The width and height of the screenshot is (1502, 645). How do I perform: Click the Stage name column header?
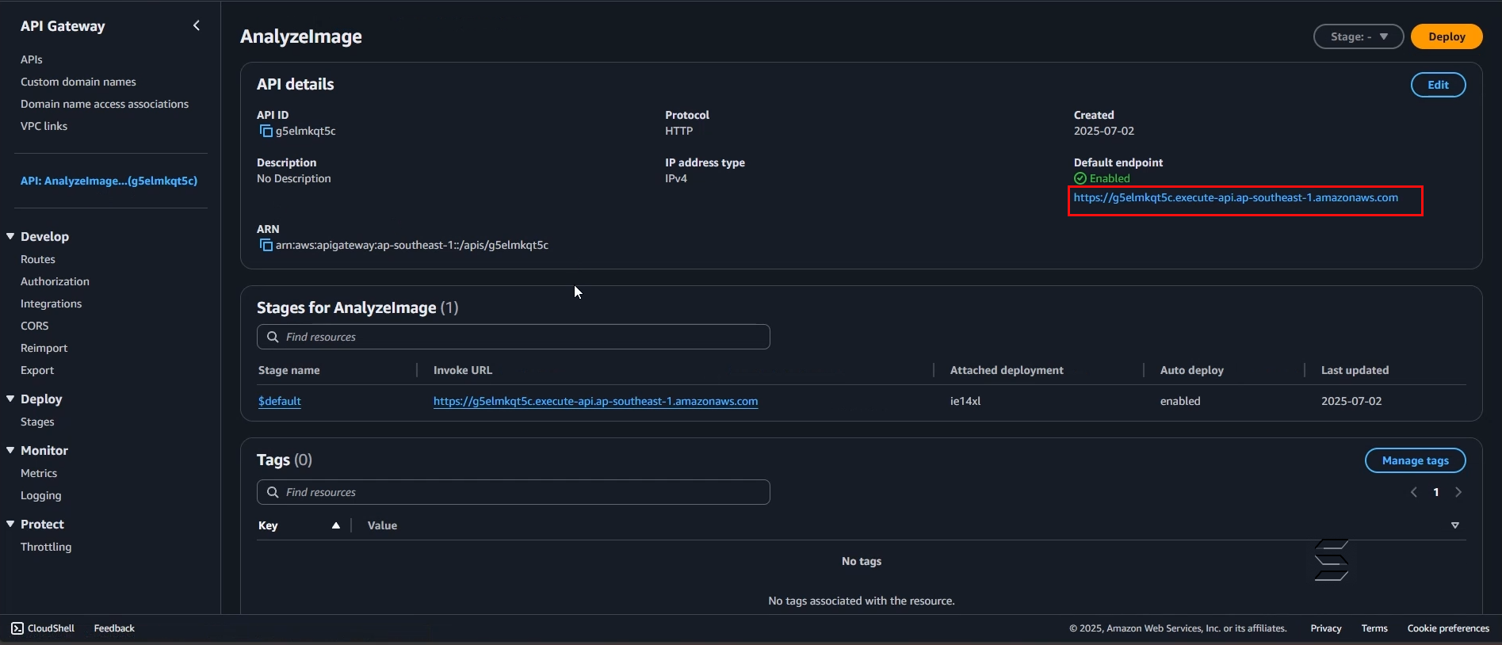(289, 370)
